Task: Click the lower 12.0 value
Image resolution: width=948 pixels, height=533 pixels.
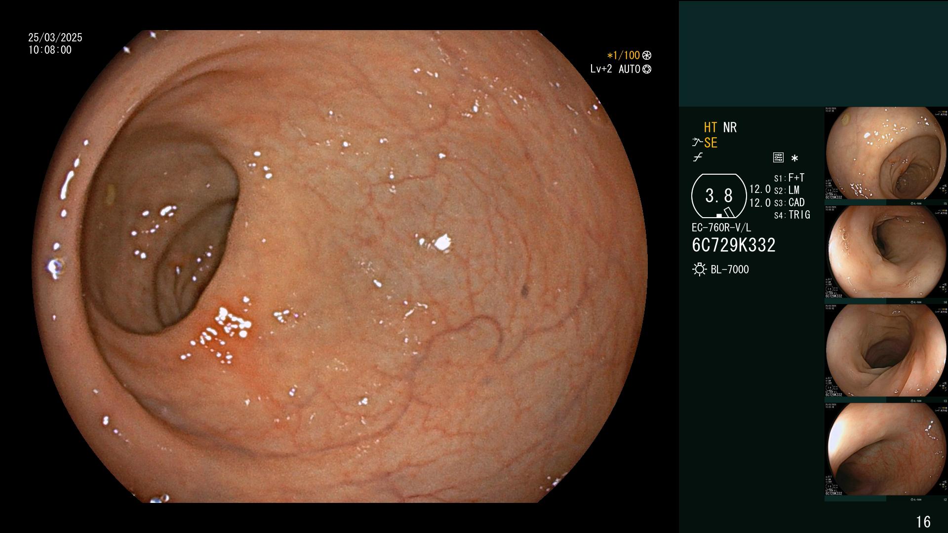Action: click(760, 202)
